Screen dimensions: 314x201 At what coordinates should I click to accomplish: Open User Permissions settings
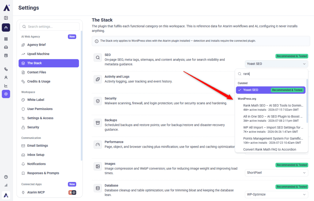(x=49, y=109)
